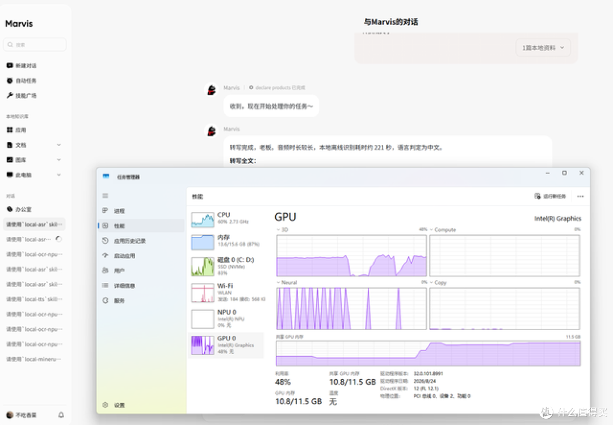Open 自动任务 in the Marvis sidebar
This screenshot has width=613, height=425.
(22, 81)
